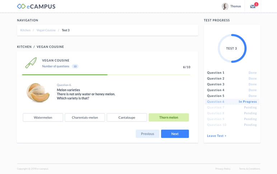277x174 pixels.
Task: Open Vegan Cousine breadcrumb link
Action: [x=46, y=30]
